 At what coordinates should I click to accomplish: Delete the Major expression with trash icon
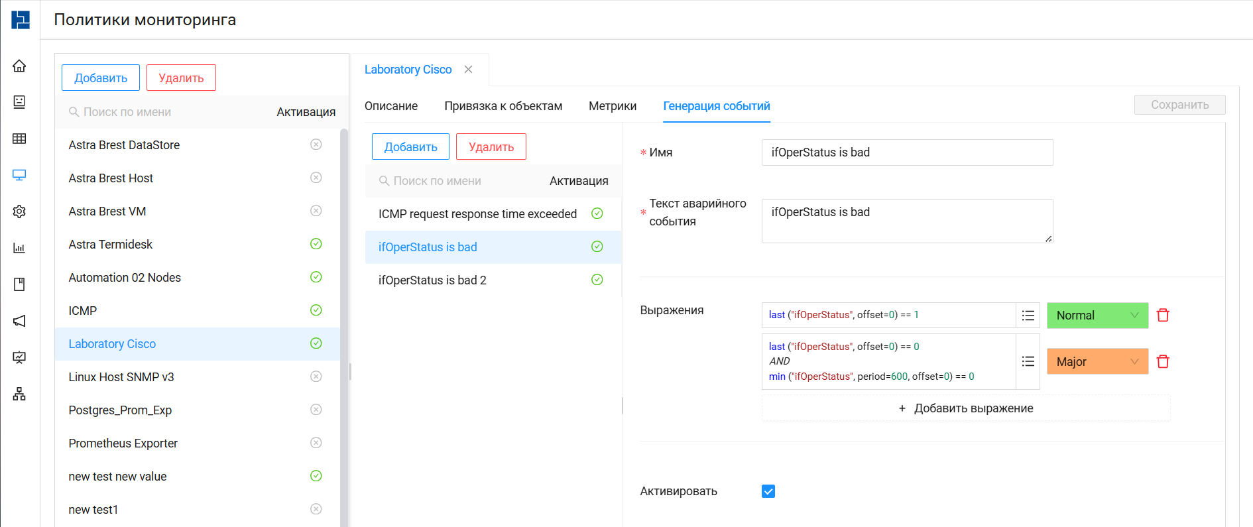1163,362
